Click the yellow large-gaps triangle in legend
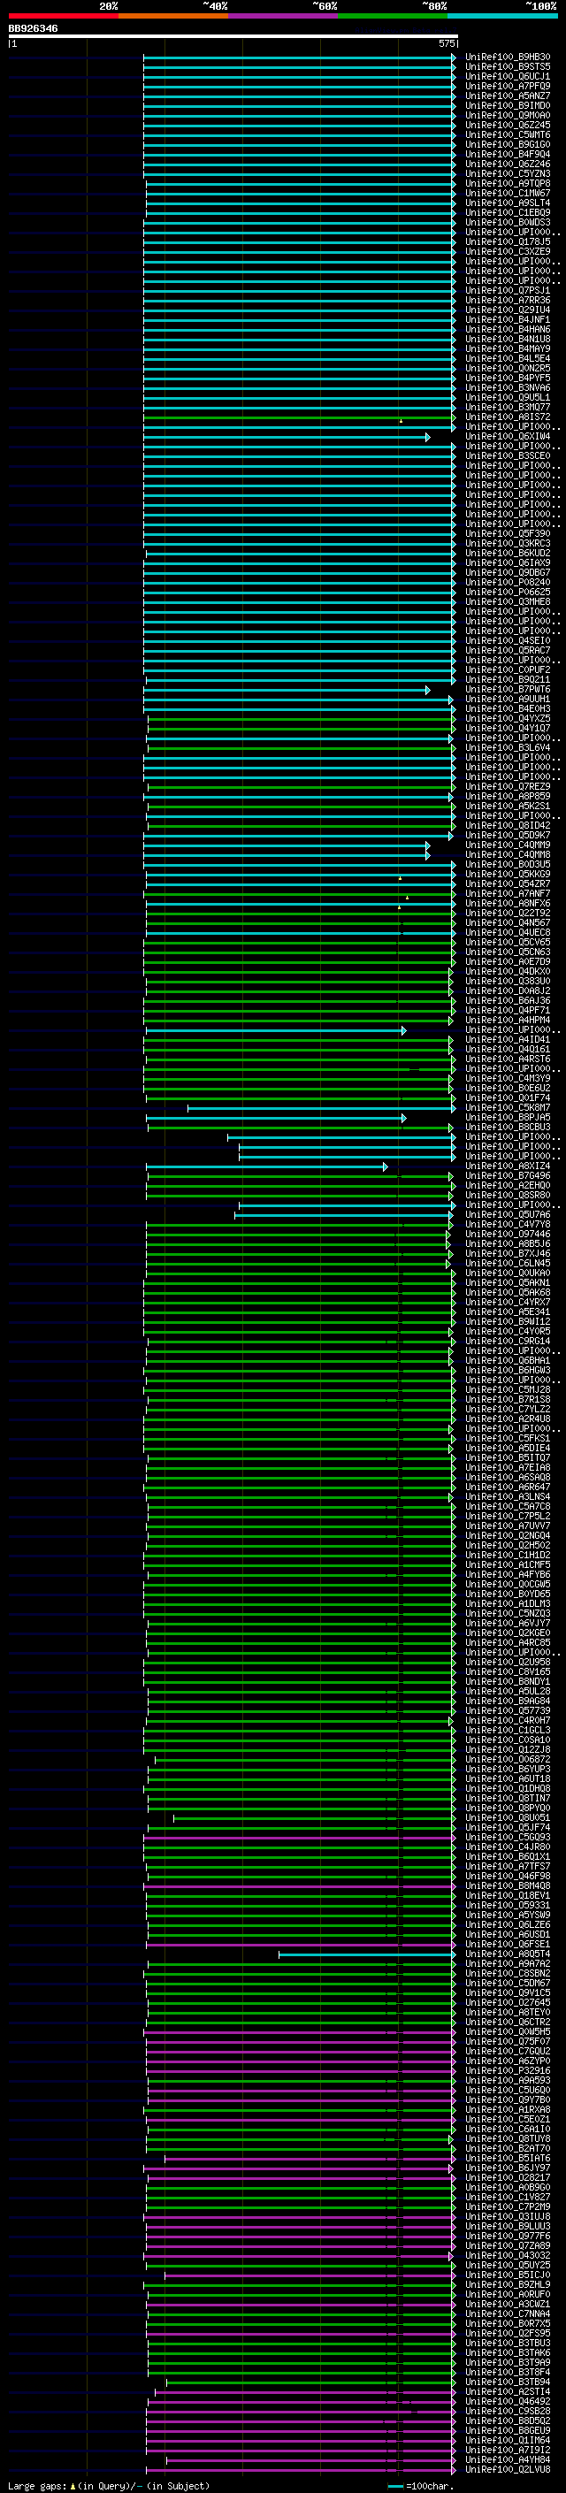Image resolution: width=566 pixels, height=2493 pixels. tap(73, 2485)
